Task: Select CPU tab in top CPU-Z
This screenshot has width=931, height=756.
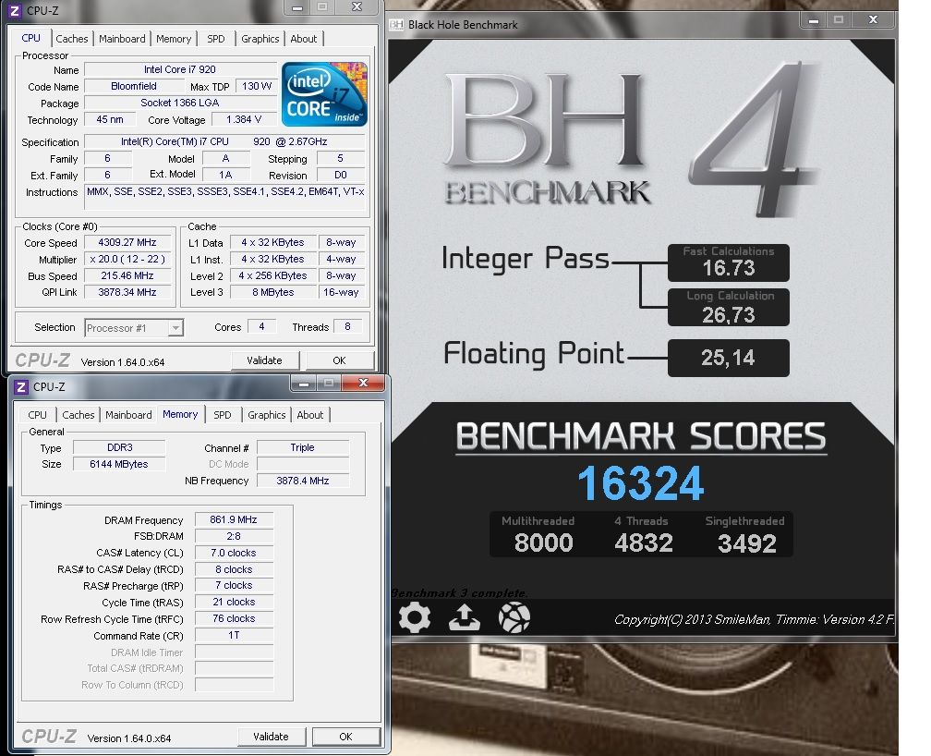Action: pyautogui.click(x=30, y=38)
